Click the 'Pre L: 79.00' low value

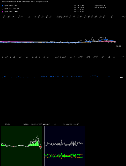(79, 10)
